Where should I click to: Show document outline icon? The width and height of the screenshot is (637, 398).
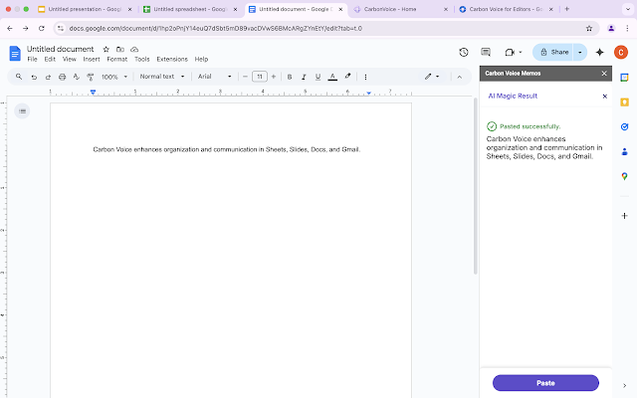[22, 110]
